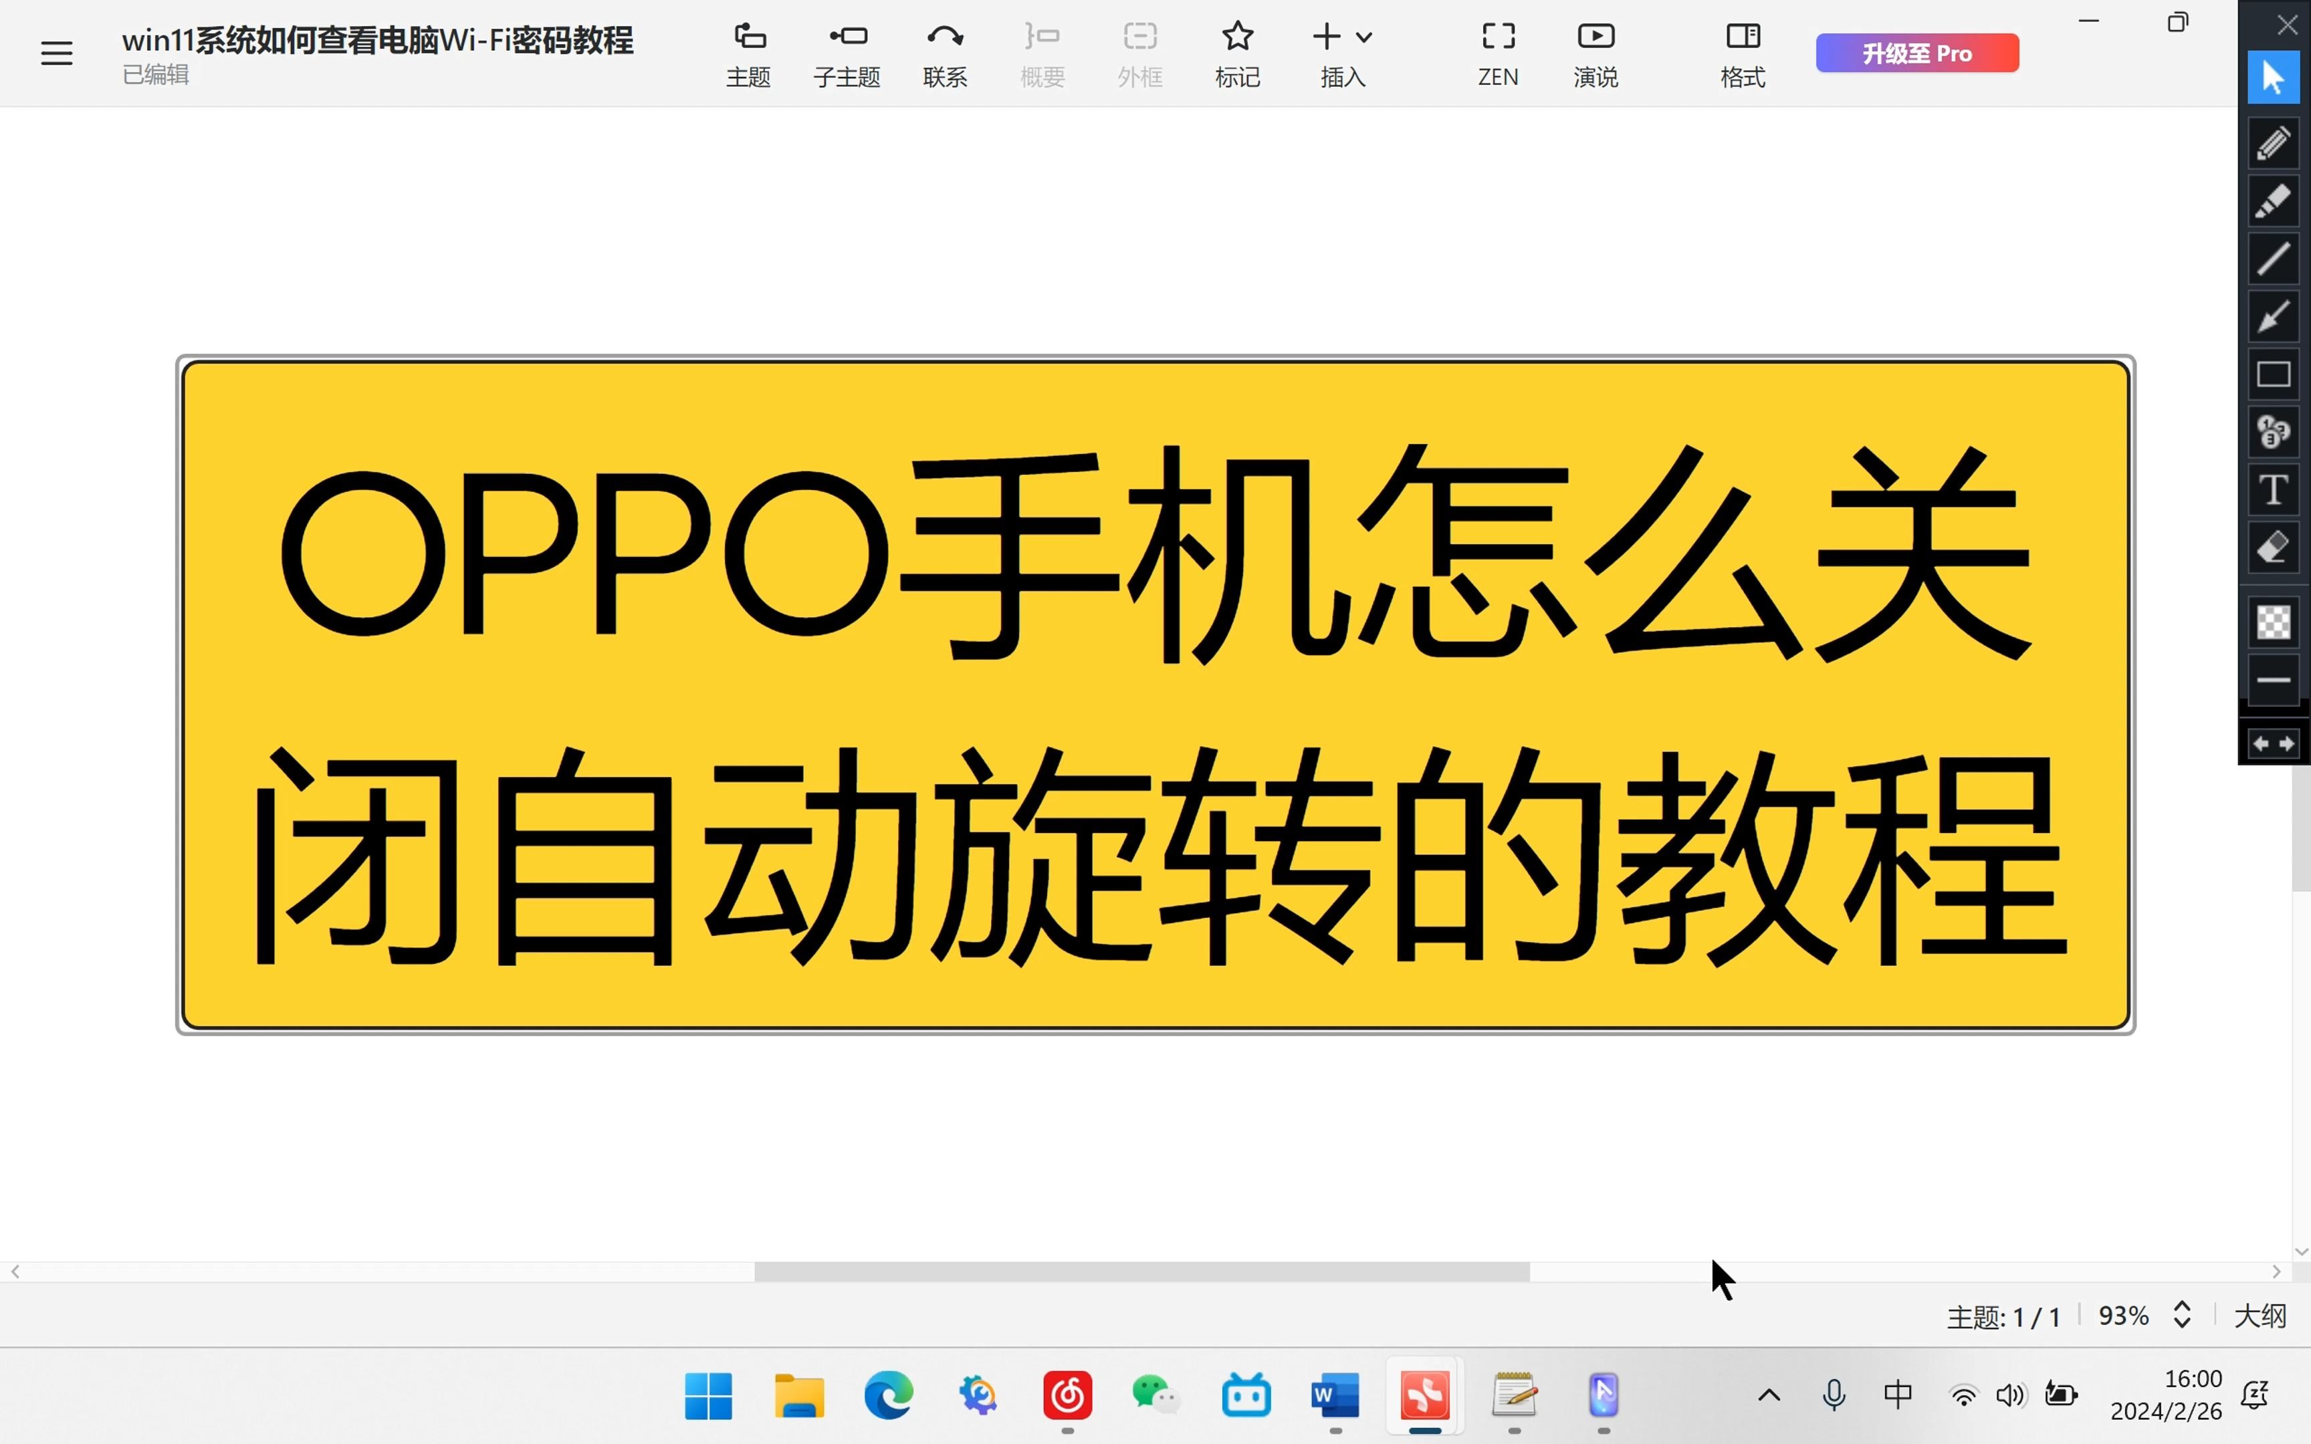This screenshot has width=2311, height=1444.
Task: Open the hamburger menu
Action: (56, 53)
